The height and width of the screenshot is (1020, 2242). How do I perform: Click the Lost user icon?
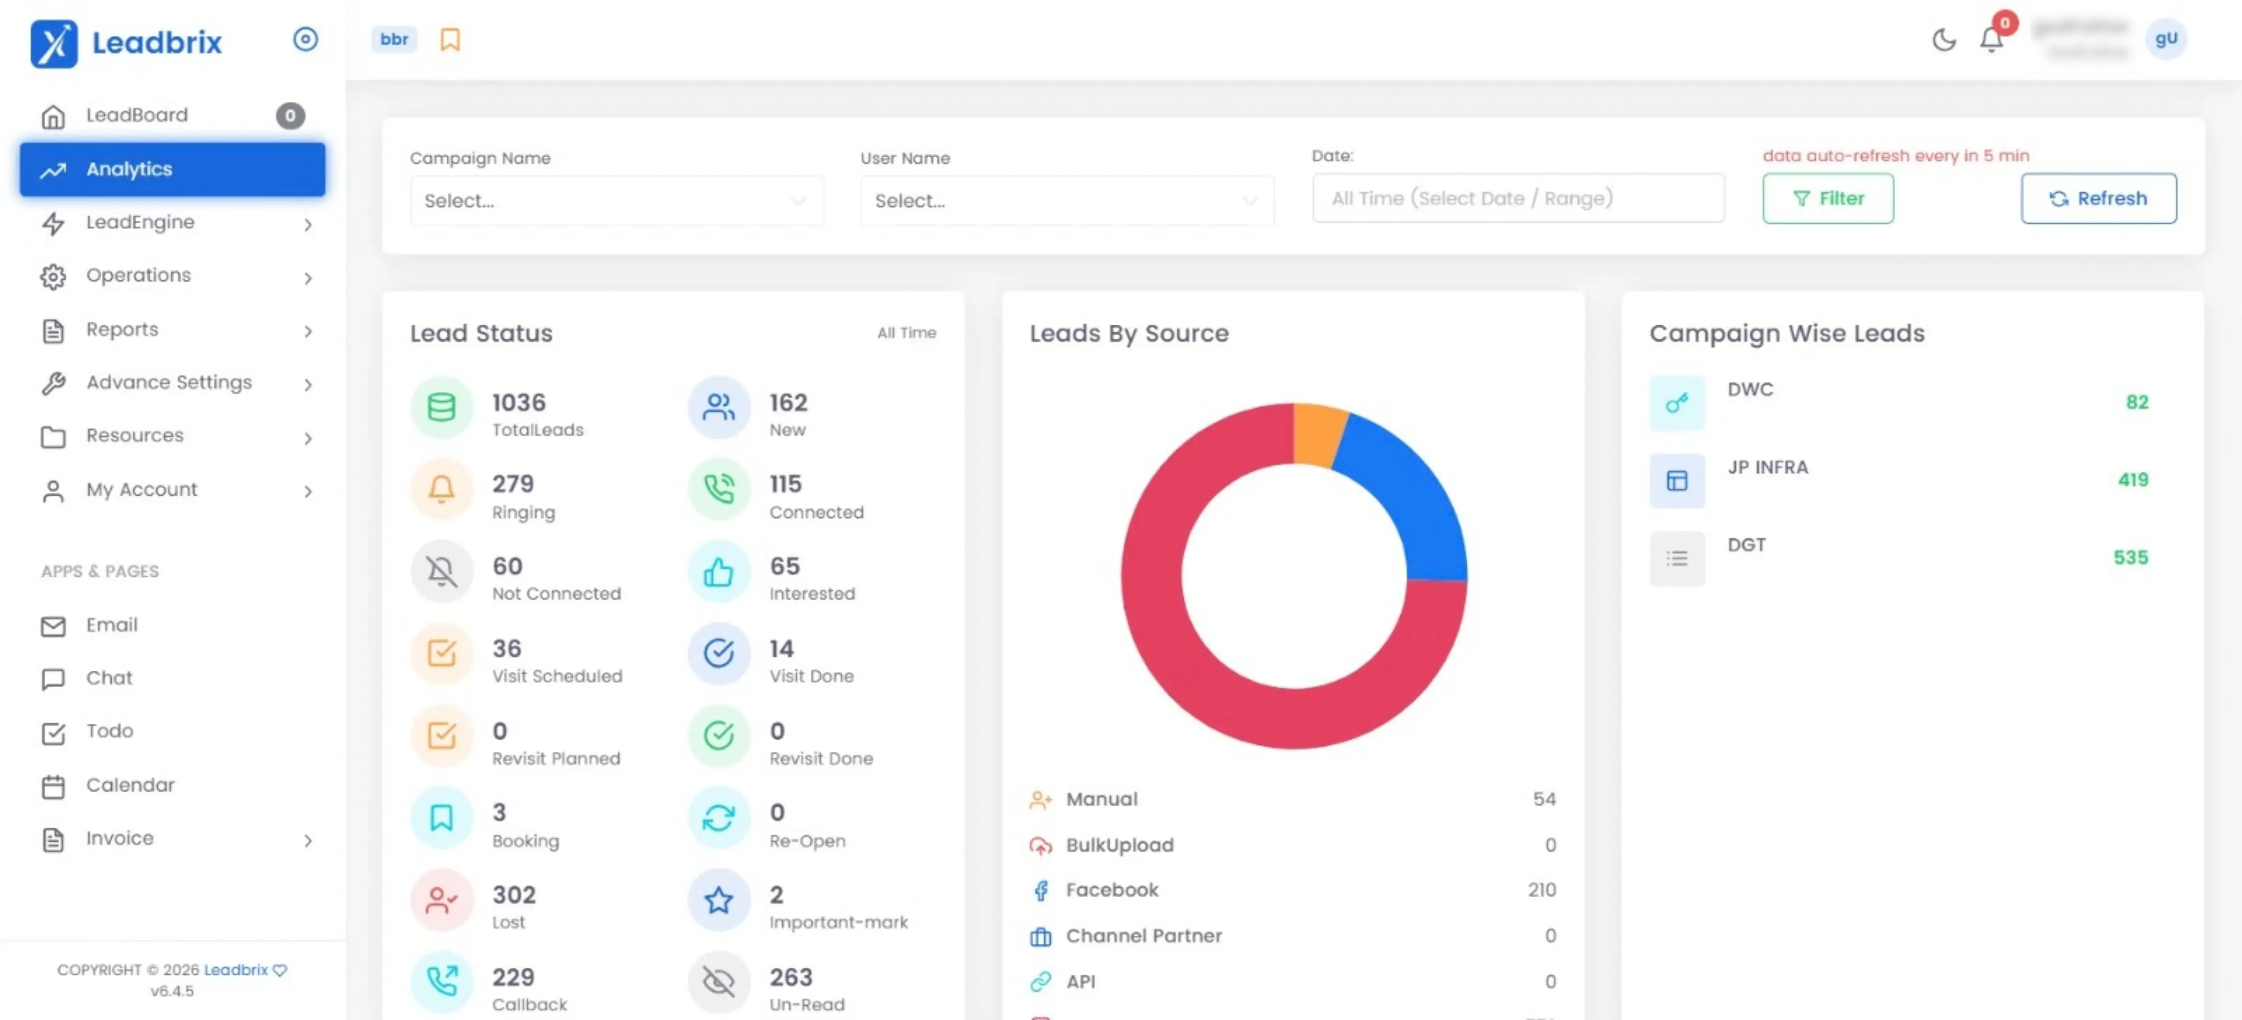441,900
